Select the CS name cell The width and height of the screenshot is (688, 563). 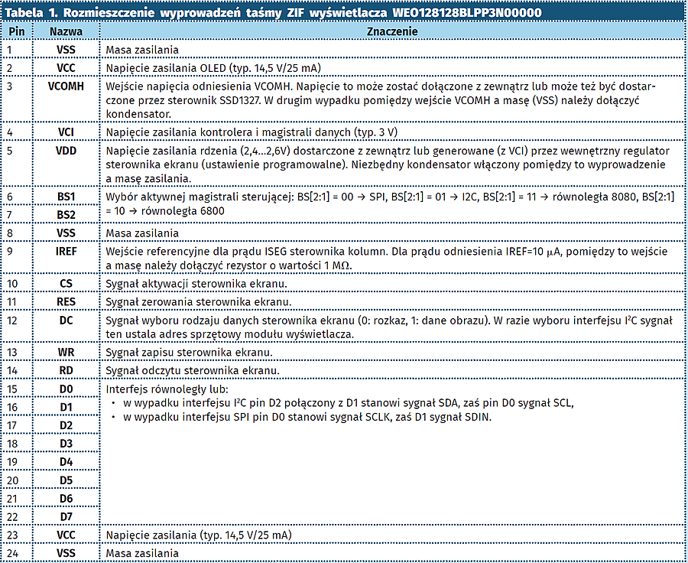[x=66, y=284]
